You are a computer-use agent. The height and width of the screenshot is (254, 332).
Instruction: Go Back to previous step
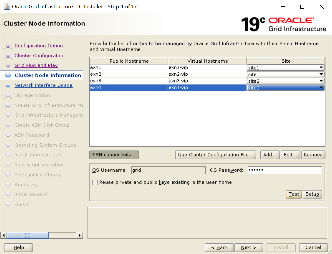point(219,247)
